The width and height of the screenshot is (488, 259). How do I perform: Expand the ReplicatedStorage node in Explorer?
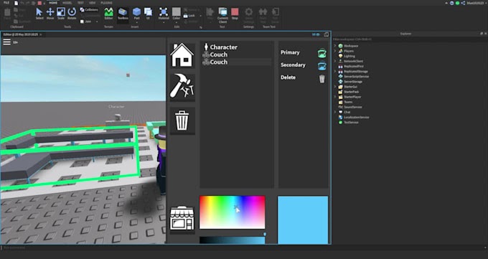pos(335,71)
